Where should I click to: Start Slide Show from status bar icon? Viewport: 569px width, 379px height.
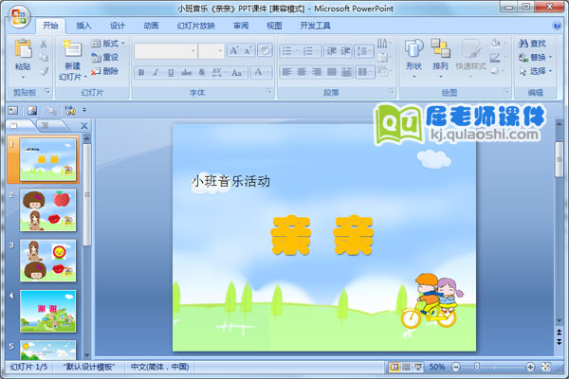[418, 368]
